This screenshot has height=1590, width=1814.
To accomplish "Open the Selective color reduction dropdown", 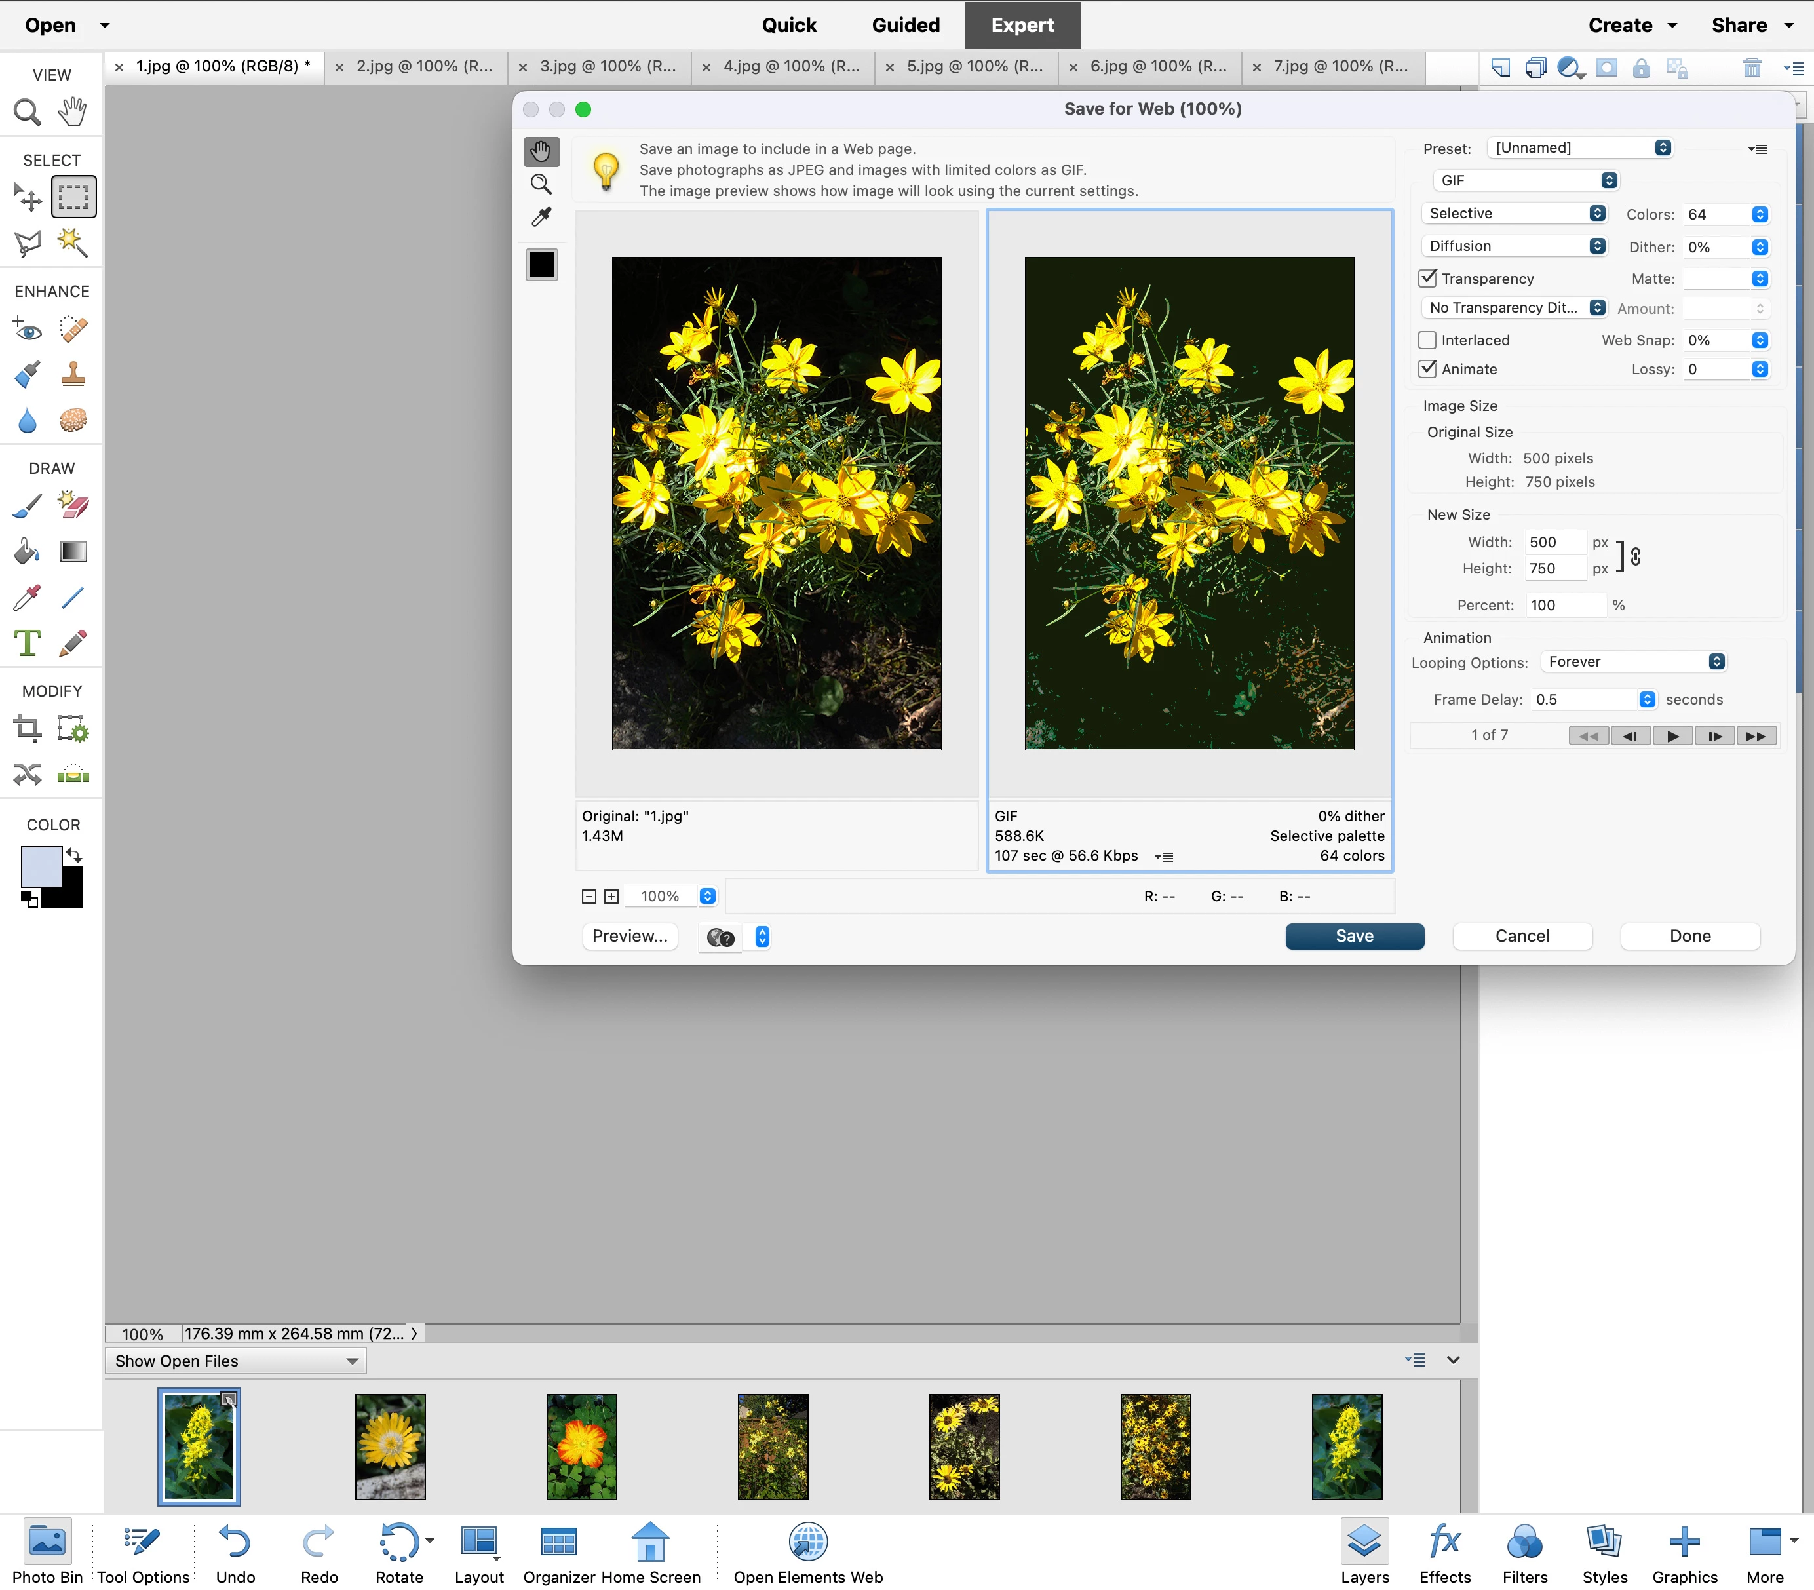I will click(1515, 213).
